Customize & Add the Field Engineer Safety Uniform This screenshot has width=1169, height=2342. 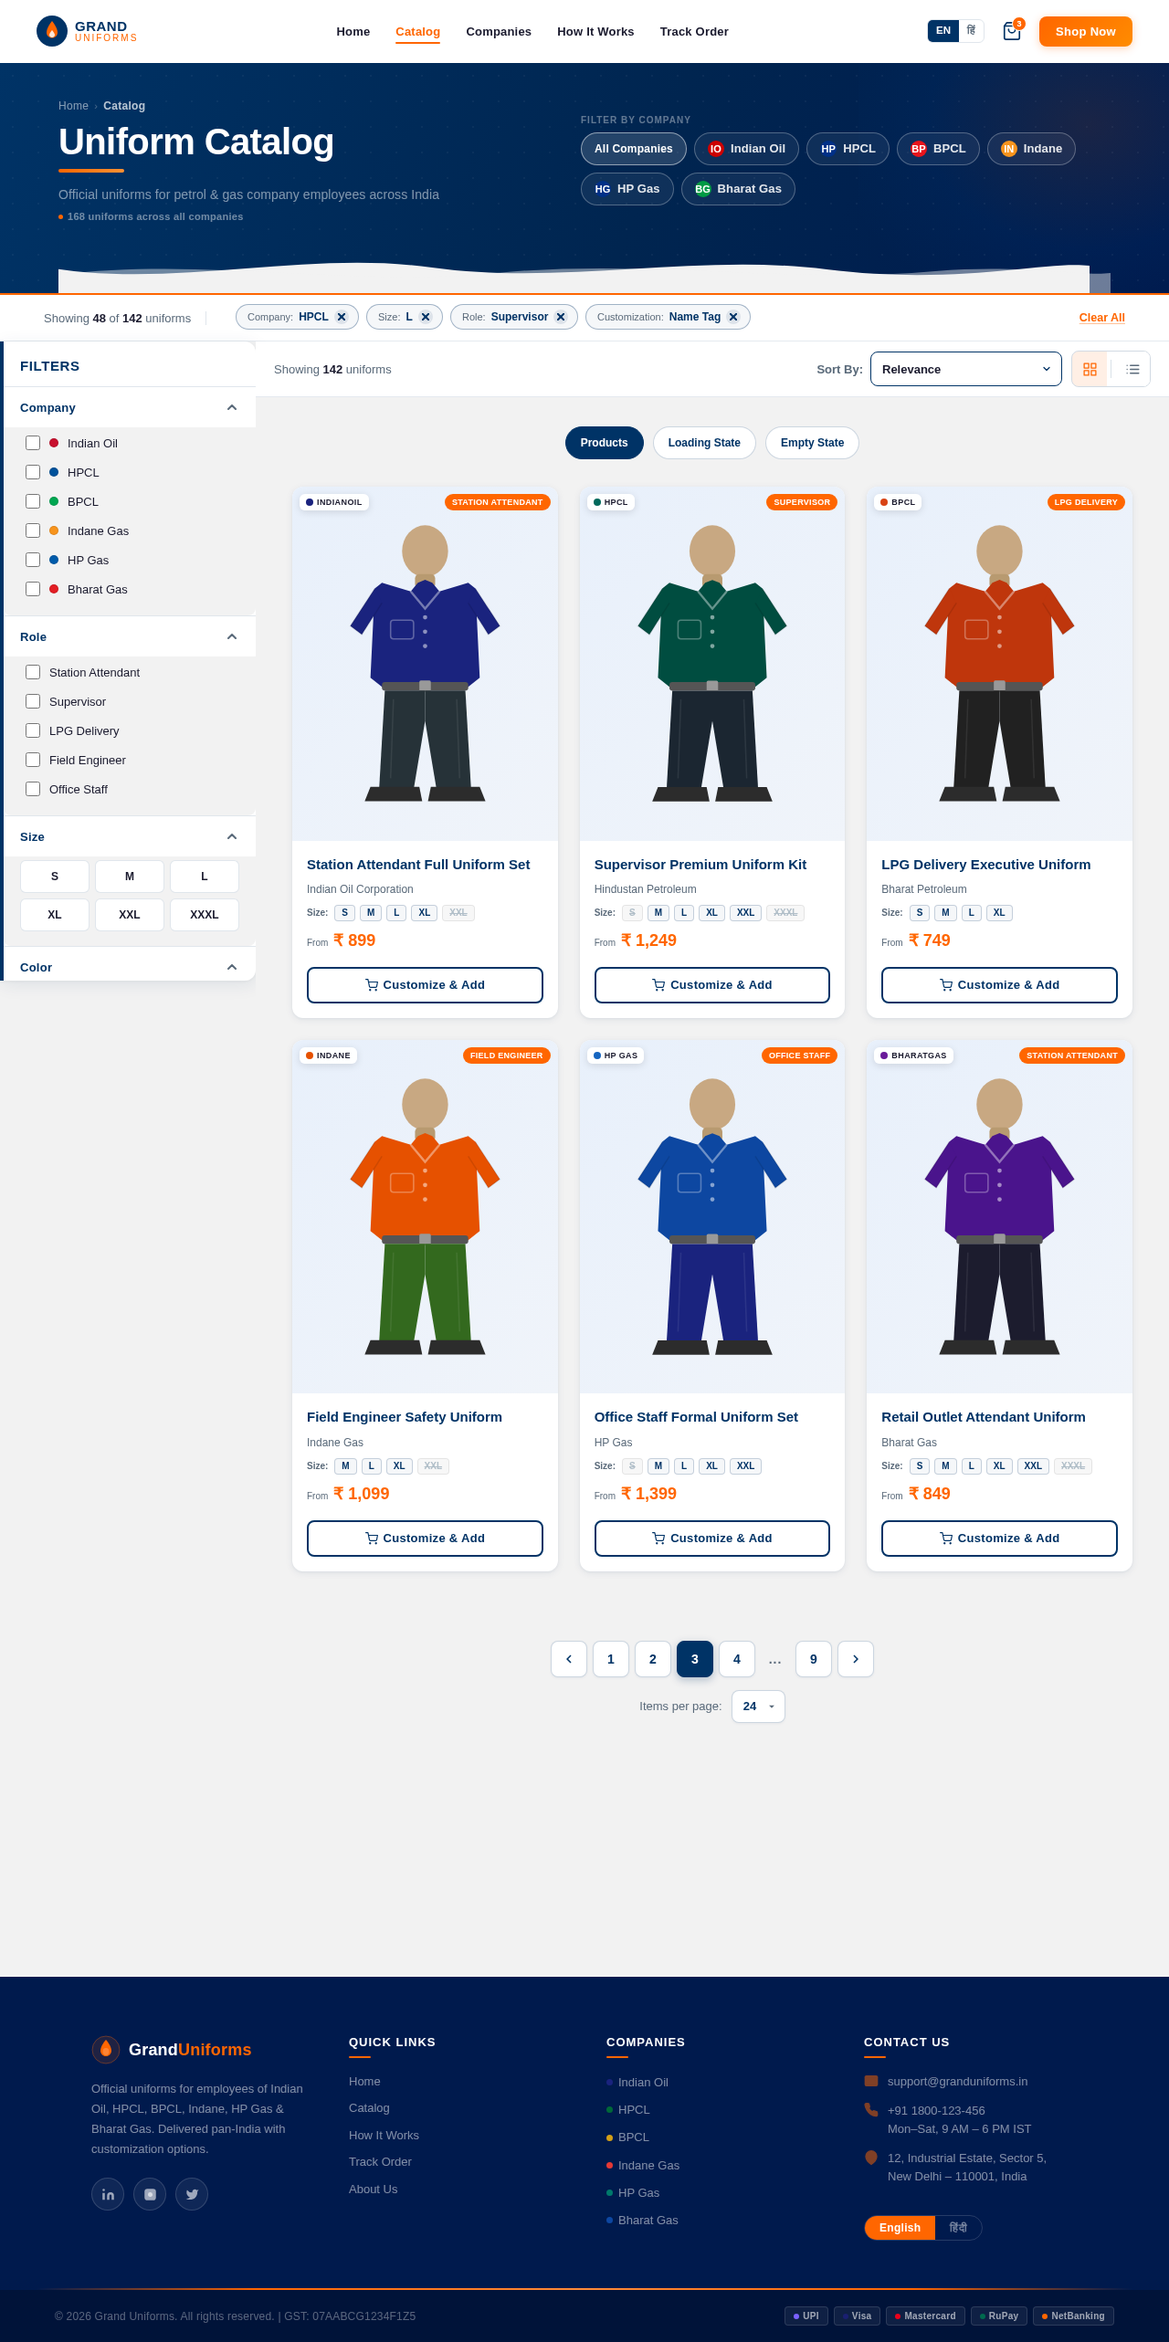coord(425,1539)
